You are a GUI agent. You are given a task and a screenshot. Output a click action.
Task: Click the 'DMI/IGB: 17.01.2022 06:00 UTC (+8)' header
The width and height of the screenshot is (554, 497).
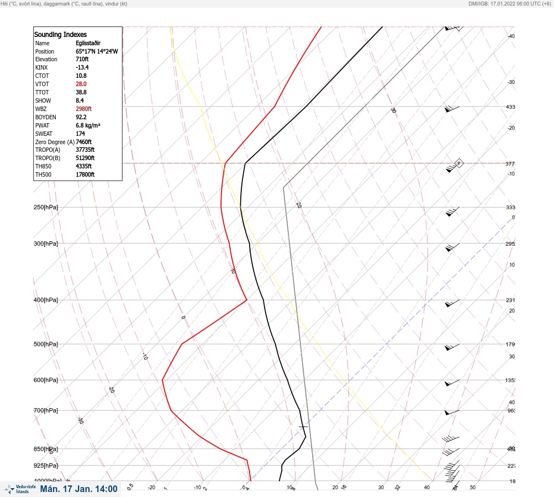(510, 3)
